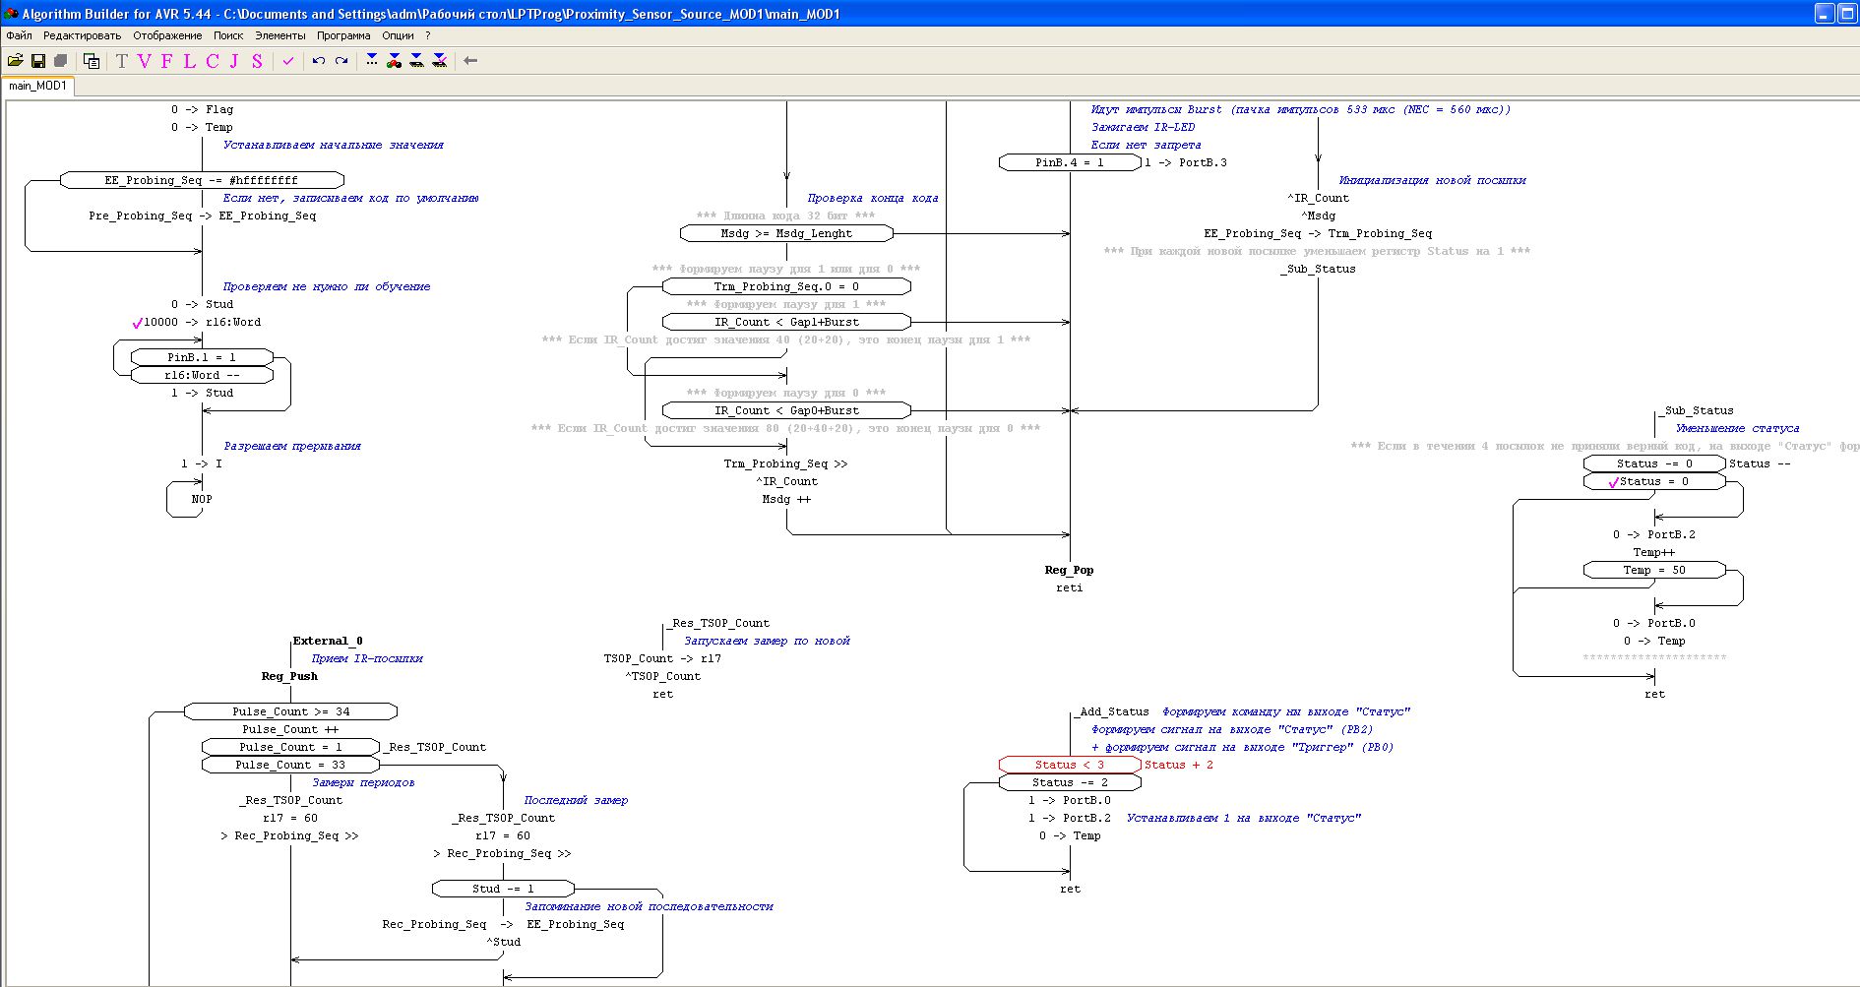Click the Redo arrow icon

(341, 61)
